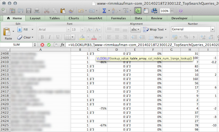219x132 pixels.
Task: Switch to the Data ribbon tab
Action: point(138,18)
